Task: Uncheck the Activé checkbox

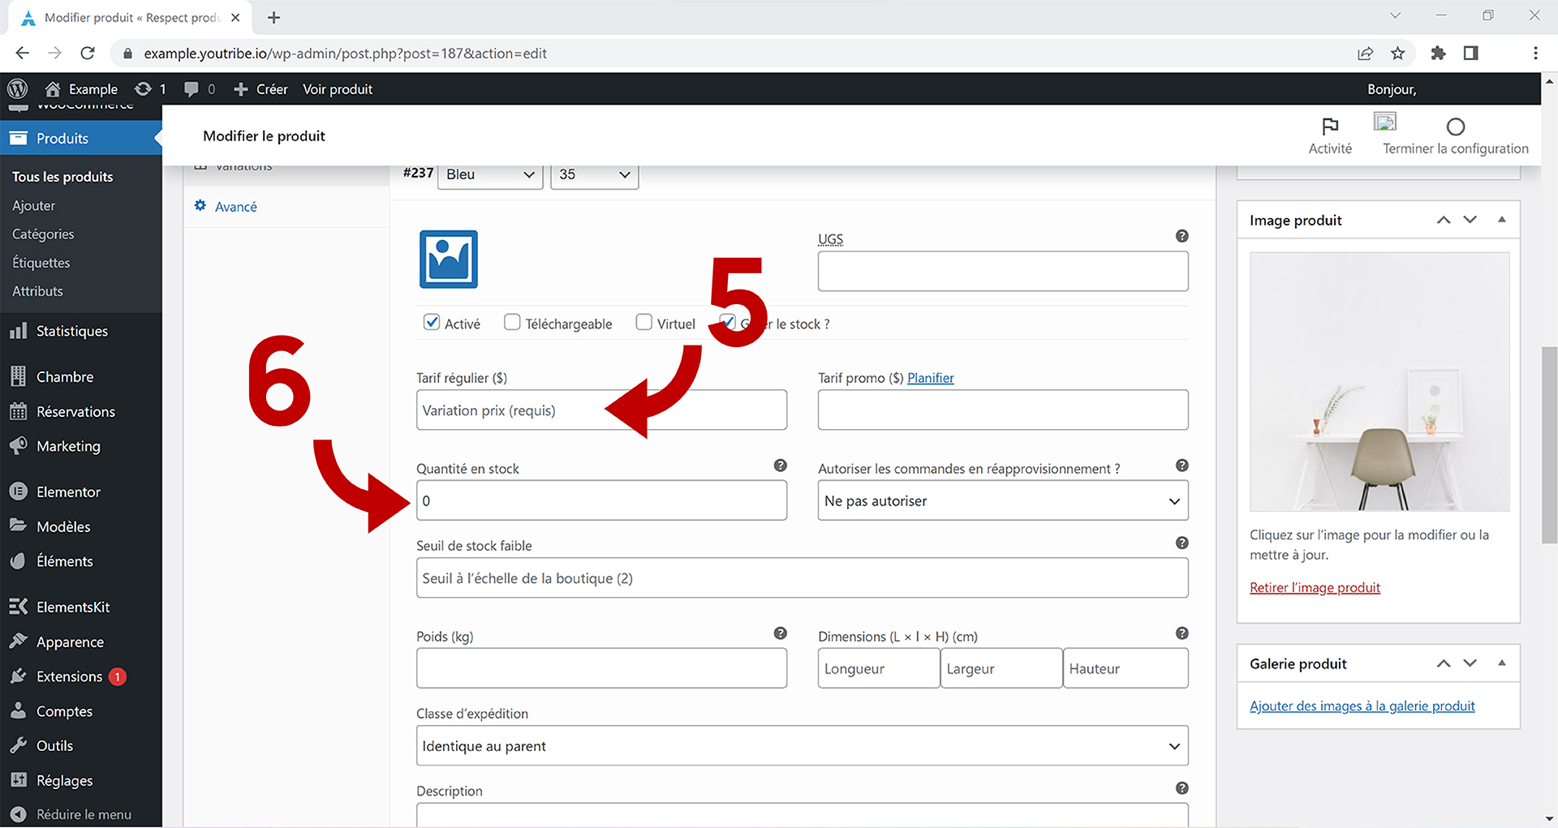Action: [x=432, y=323]
